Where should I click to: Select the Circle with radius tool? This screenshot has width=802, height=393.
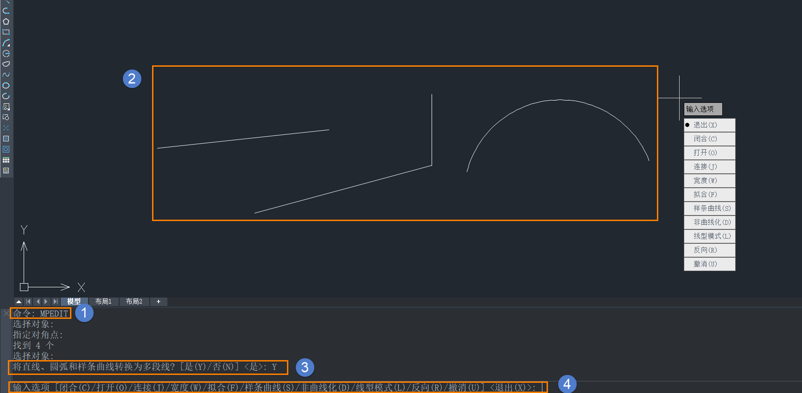point(6,53)
